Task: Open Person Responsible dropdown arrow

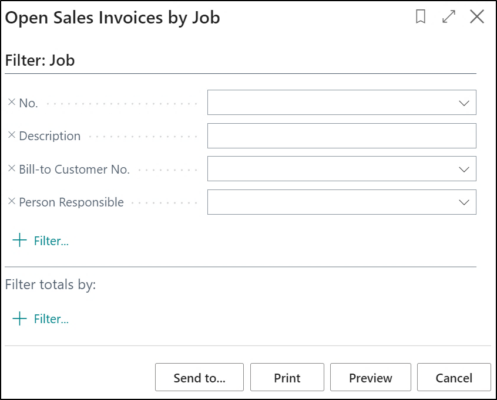Action: tap(464, 202)
